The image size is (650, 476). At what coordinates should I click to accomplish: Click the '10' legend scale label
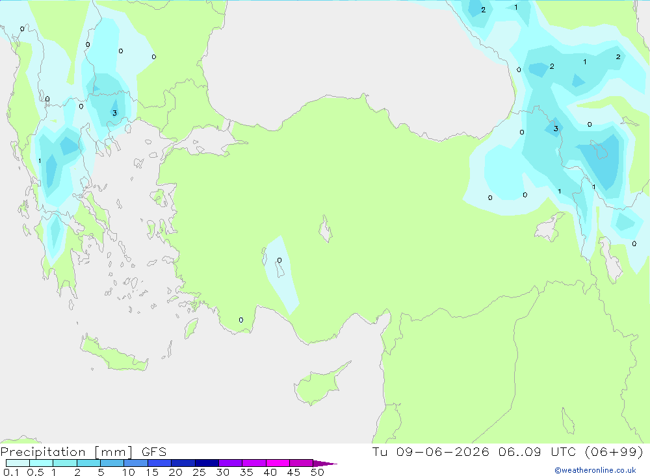point(129,472)
